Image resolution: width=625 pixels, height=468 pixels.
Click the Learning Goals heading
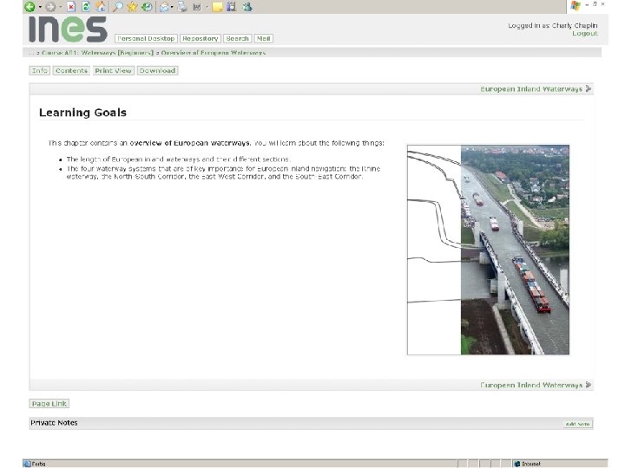pos(82,112)
